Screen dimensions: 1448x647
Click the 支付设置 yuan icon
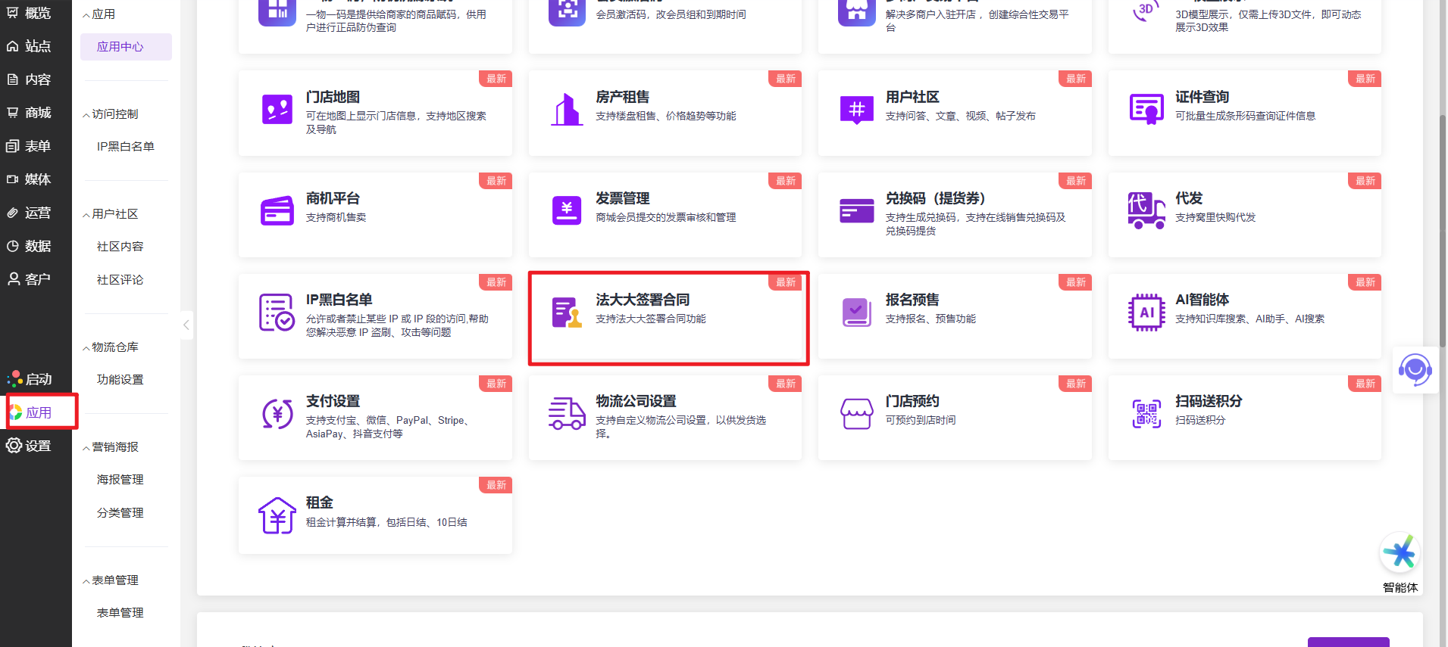(277, 414)
